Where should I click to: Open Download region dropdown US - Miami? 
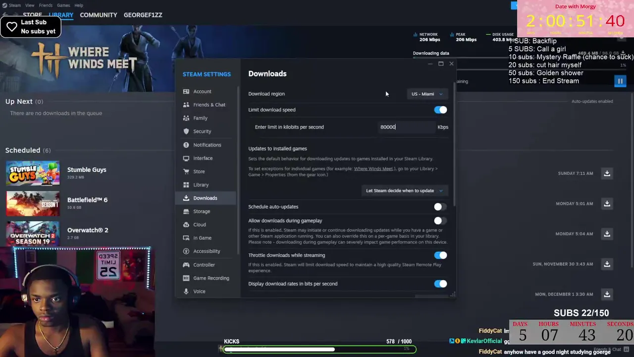427,94
